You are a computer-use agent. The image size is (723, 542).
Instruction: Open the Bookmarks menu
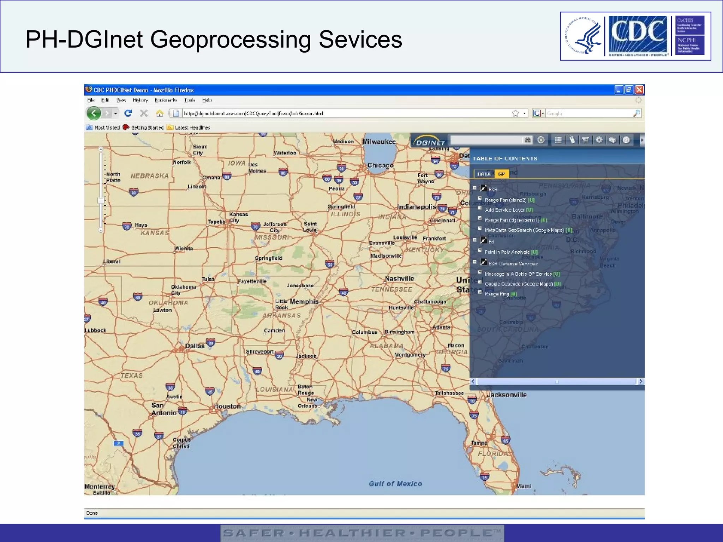tap(166, 100)
